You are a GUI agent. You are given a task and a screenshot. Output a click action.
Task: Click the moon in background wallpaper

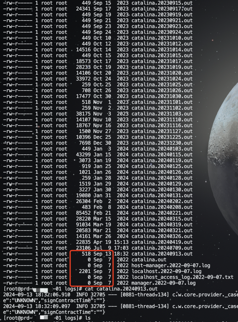[x=224, y=160]
